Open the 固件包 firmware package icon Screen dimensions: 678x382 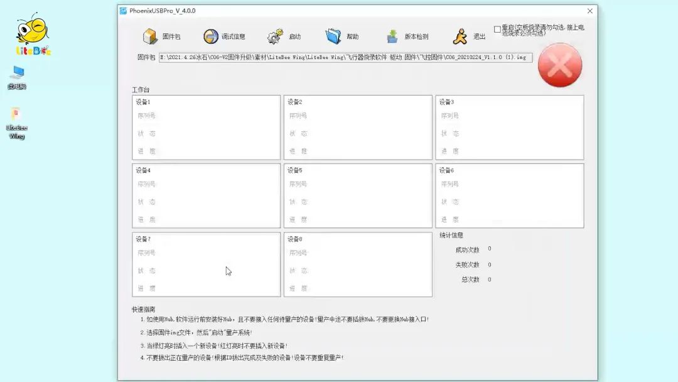tap(150, 36)
